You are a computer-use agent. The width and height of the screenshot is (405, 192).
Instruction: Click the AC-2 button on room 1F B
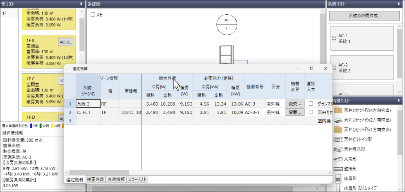pos(66,42)
